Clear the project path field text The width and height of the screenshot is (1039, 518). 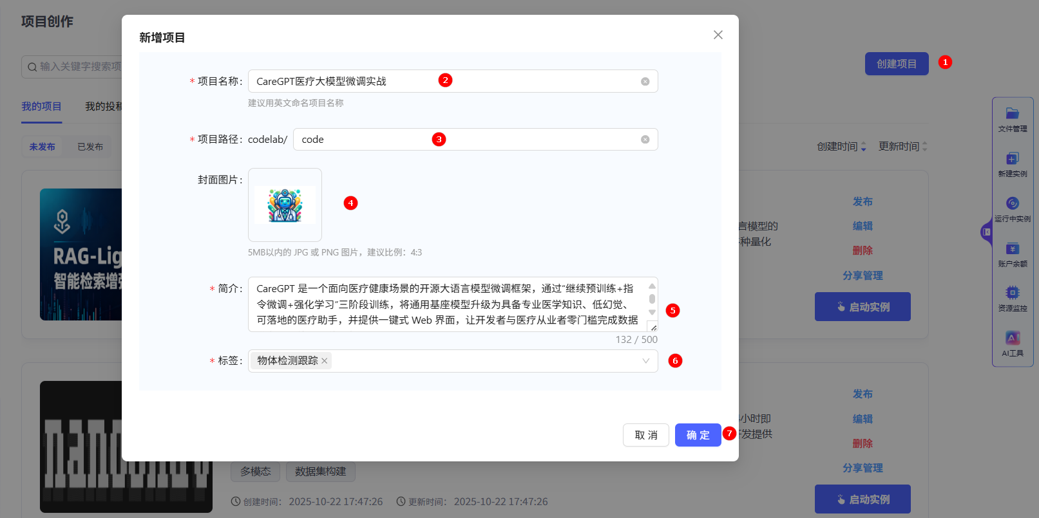[x=645, y=140]
